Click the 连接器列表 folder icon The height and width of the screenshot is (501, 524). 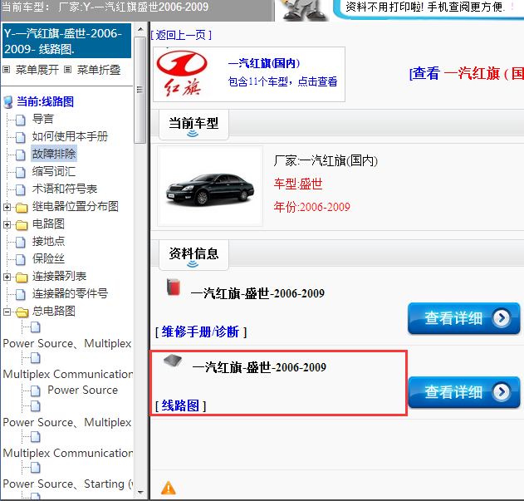pyautogui.click(x=22, y=278)
